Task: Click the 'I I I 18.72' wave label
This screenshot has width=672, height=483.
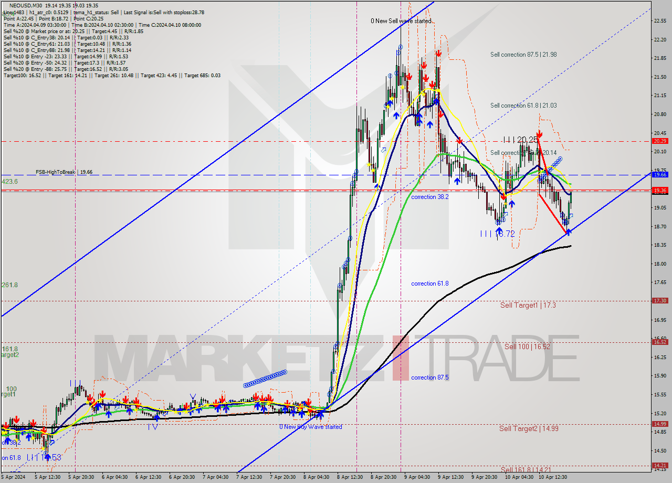Action: pos(498,234)
